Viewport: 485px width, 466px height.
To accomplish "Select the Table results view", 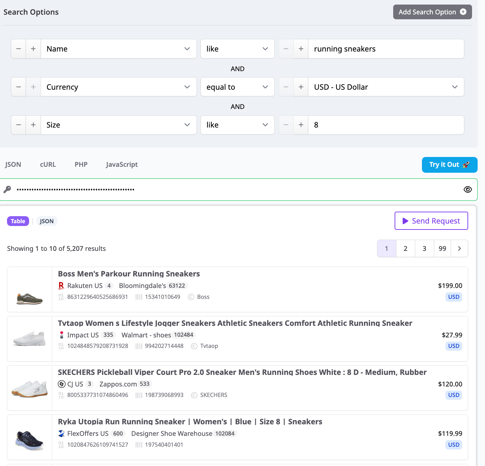I will 18,221.
